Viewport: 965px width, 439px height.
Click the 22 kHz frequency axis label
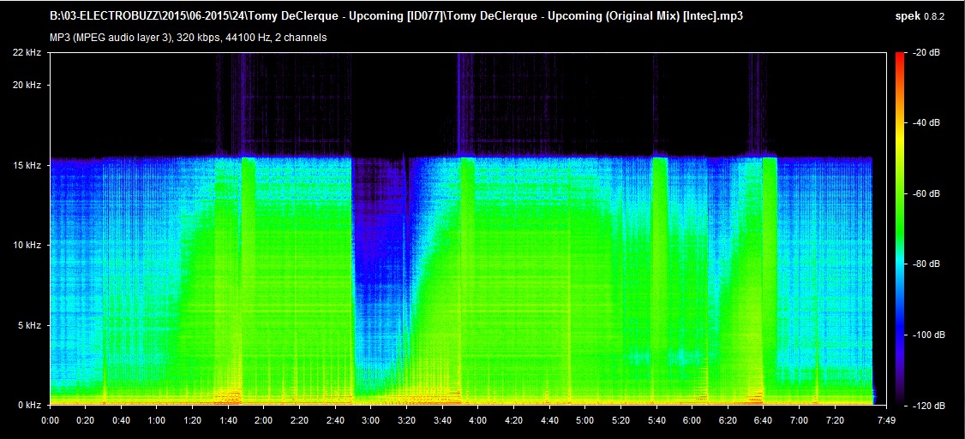click(27, 53)
